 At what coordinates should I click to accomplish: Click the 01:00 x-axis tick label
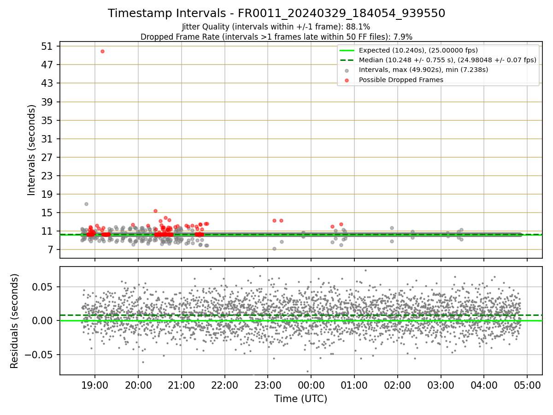coord(354,385)
